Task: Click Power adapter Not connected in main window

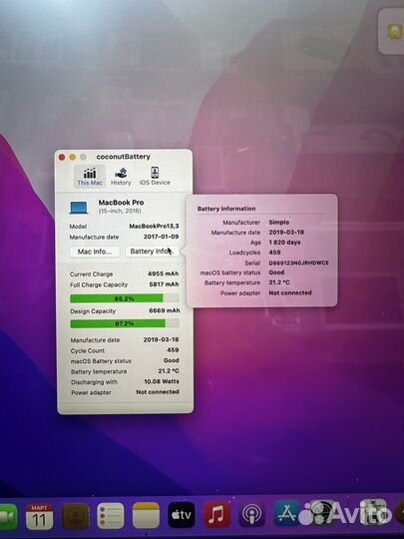Action: coord(158,392)
